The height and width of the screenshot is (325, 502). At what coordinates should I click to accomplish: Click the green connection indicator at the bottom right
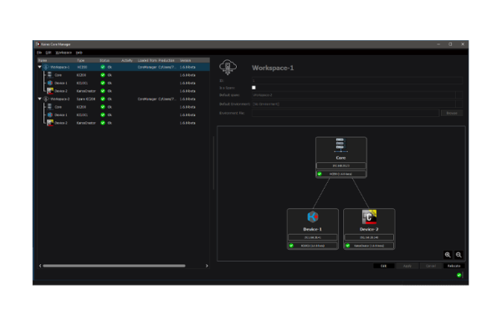coord(458,275)
